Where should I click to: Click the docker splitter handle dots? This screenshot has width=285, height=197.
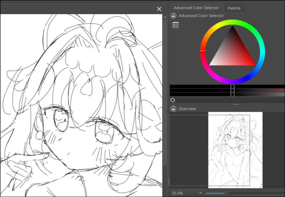coord(236,105)
